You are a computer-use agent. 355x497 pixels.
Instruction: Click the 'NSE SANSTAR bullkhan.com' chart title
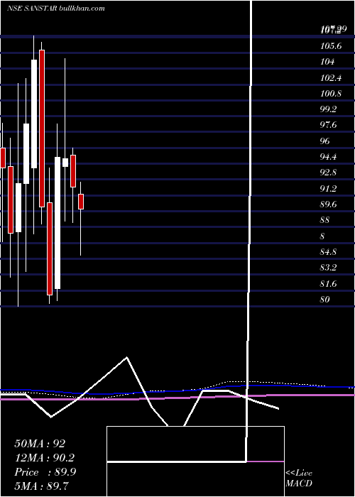(56, 9)
